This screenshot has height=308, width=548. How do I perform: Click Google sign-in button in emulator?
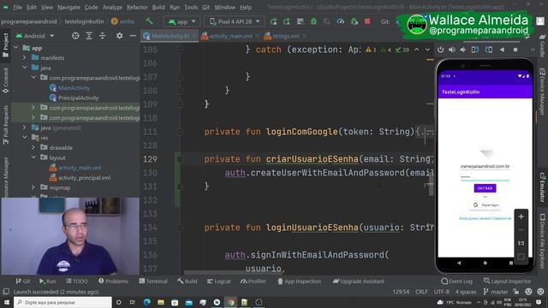pyautogui.click(x=485, y=205)
